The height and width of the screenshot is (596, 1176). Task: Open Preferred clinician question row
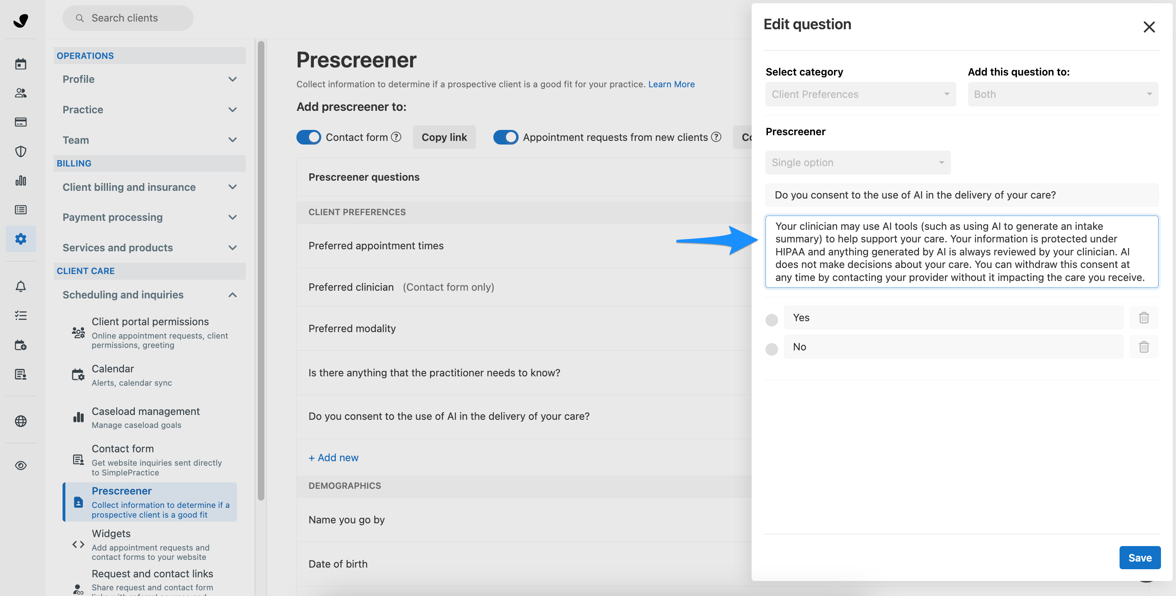(x=523, y=287)
